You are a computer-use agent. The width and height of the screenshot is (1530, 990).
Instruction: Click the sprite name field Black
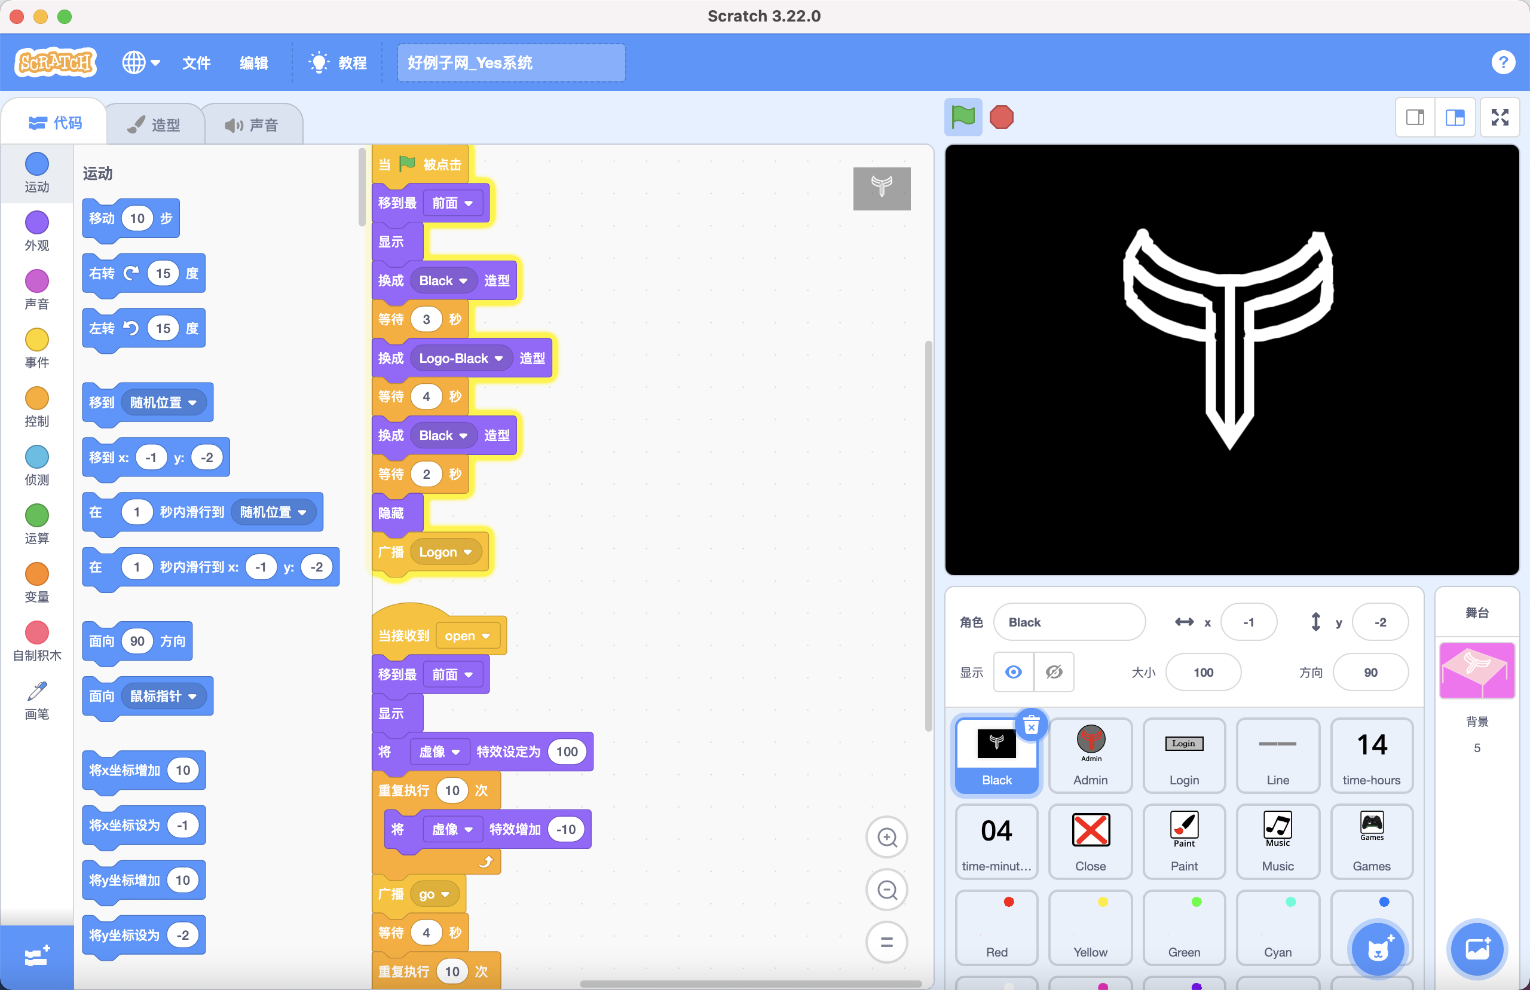pos(1069,622)
